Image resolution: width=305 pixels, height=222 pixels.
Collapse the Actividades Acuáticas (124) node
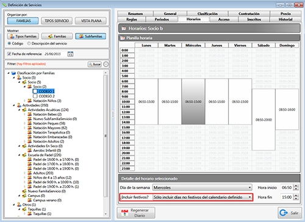20,110
